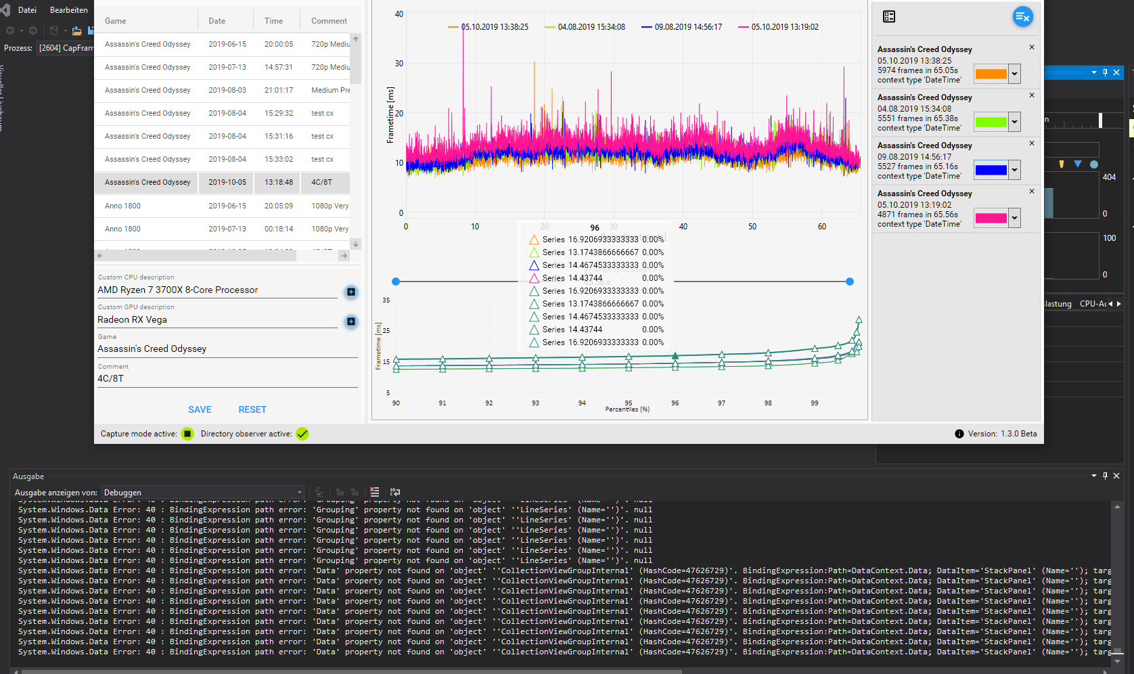
Task: Open the pink color picker dropdown
Action: point(1014,218)
